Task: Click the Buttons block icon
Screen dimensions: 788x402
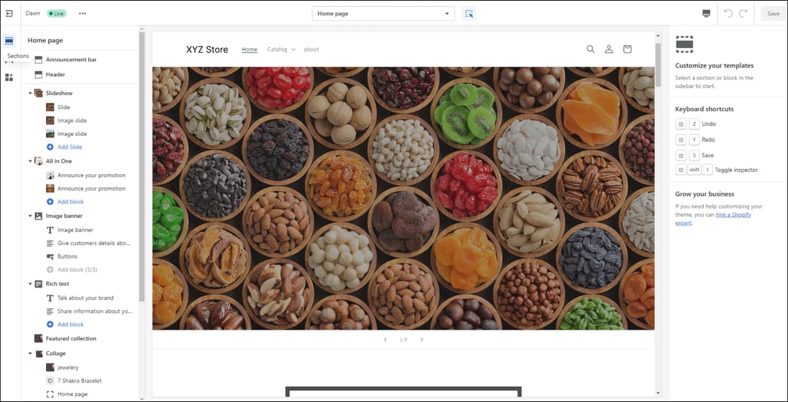Action: click(51, 257)
